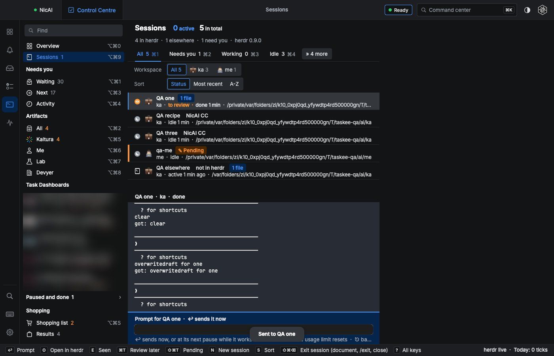The image size is (554, 356).
Task: Select the terminal sessions icon in left rail
Action: click(x=10, y=104)
